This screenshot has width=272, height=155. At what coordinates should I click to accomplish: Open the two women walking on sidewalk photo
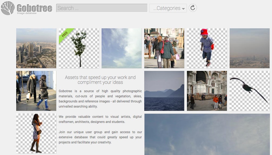tap(36, 91)
